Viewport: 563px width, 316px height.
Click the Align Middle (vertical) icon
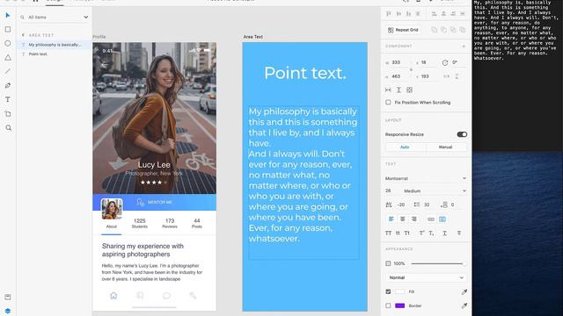click(398, 14)
